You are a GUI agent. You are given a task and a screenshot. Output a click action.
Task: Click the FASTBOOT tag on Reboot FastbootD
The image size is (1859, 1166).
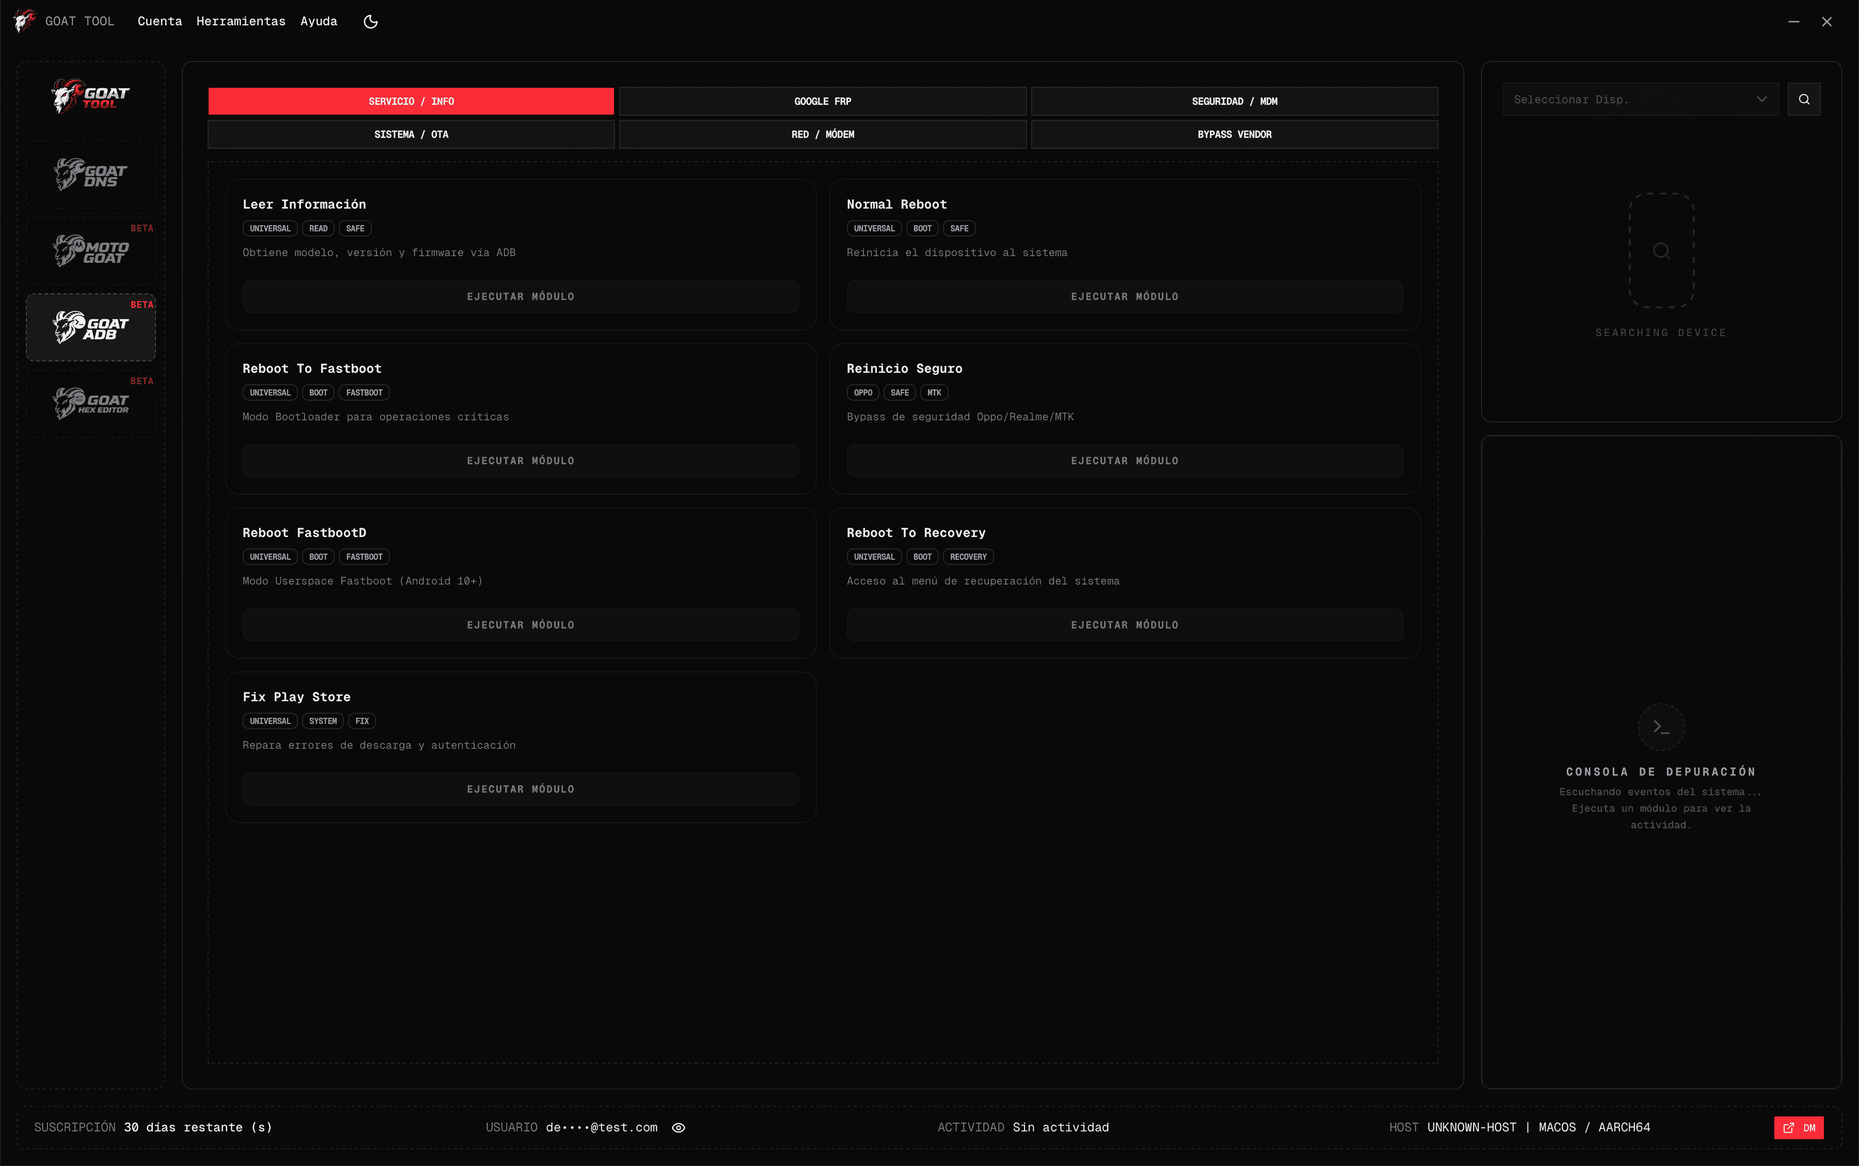pyautogui.click(x=364, y=557)
